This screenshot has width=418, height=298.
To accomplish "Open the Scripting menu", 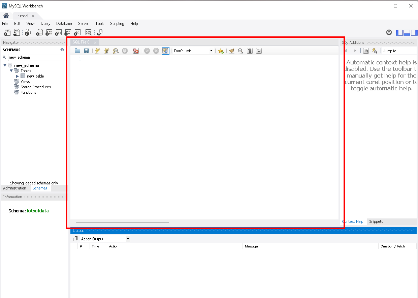I will pyautogui.click(x=117, y=24).
